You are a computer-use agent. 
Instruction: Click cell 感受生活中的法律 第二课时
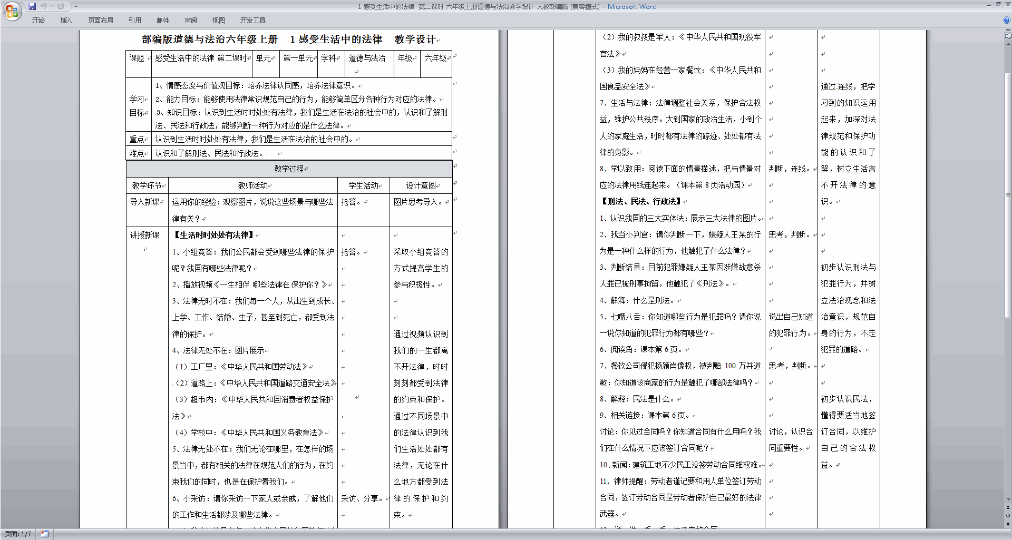(202, 64)
